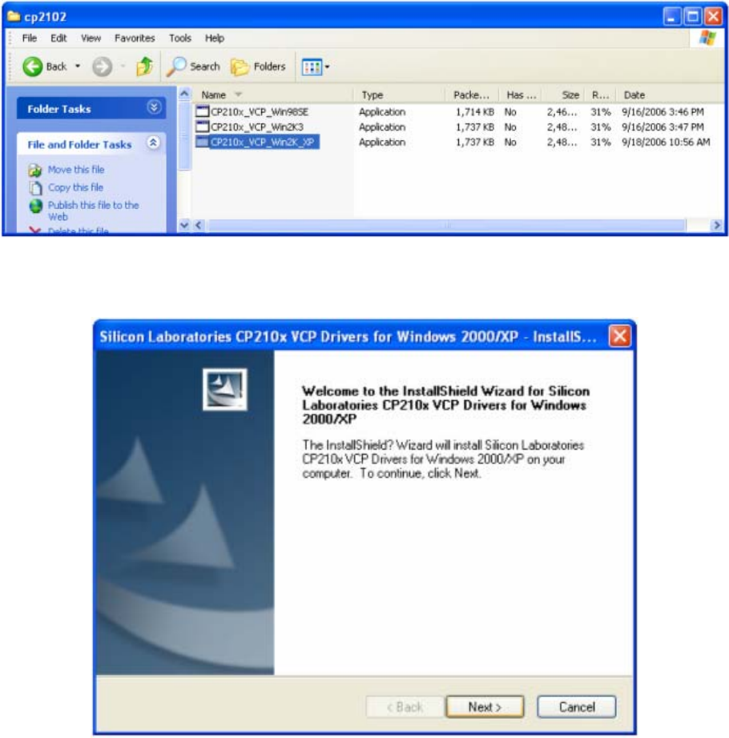Viewport: 729px width, 738px height.
Task: Click the Publish to Web globe icon
Action: coord(36,206)
